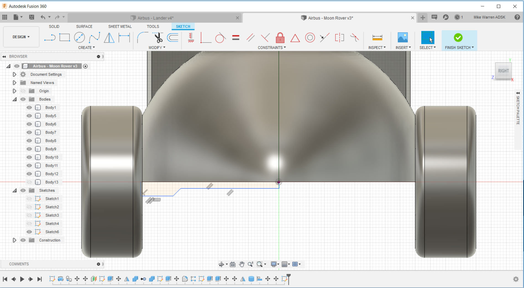524x288 pixels.
Task: Open the CONSTRAINTS dropdown menu
Action: pyautogui.click(x=272, y=48)
